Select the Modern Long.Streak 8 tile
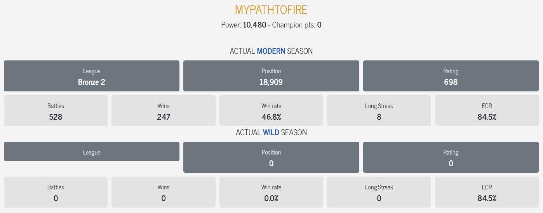The width and height of the screenshot is (543, 213). click(379, 111)
